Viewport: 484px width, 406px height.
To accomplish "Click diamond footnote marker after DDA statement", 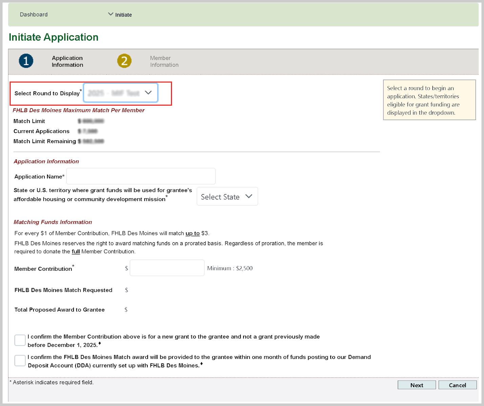I will (x=202, y=364).
